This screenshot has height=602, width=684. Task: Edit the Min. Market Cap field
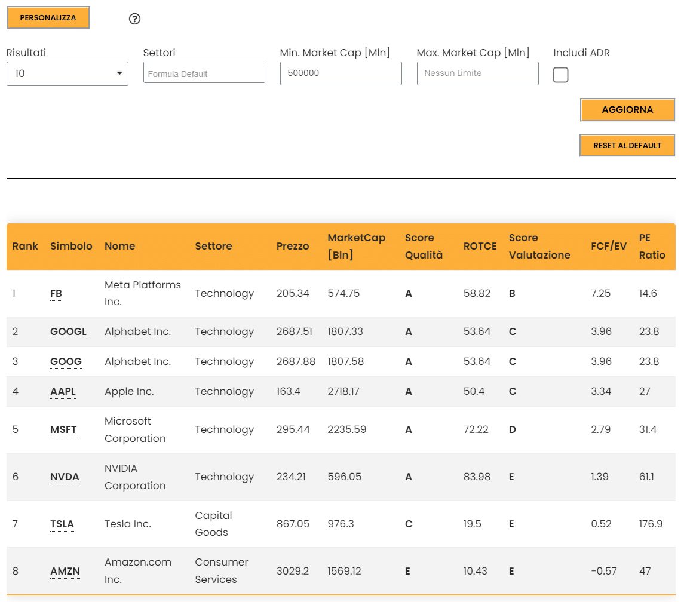click(x=341, y=73)
